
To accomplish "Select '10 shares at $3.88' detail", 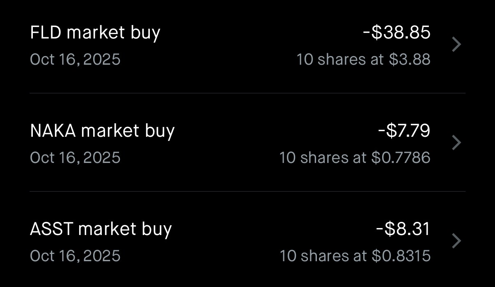I will click(x=363, y=60).
